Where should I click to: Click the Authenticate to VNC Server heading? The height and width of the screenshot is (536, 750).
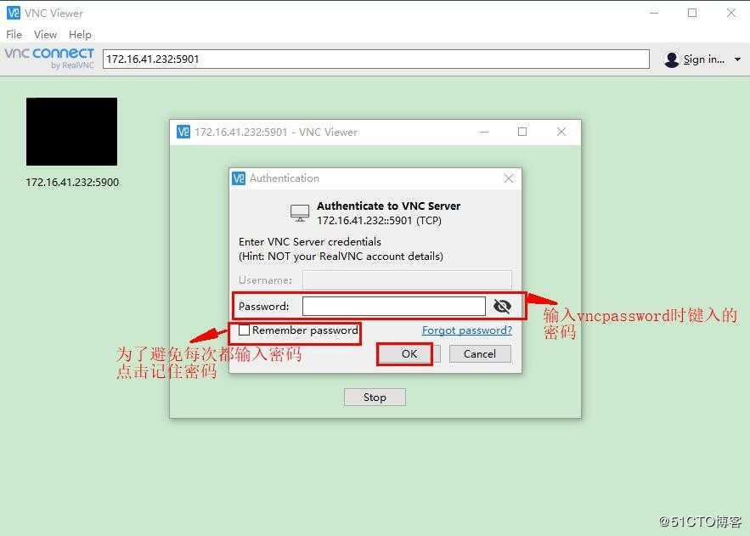(x=388, y=206)
